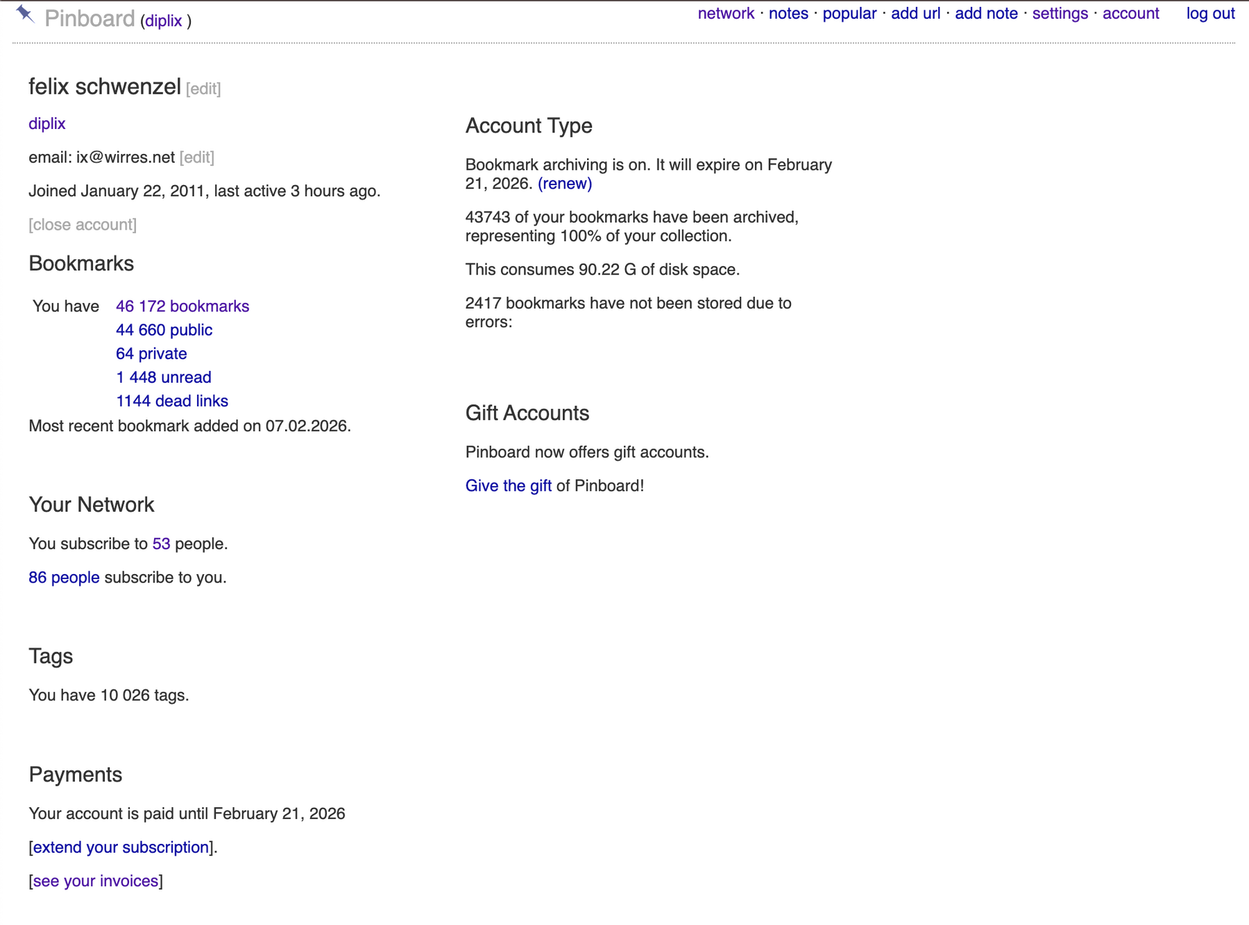Open the popular bookmarks page
Viewport: 1249px width, 925px height.
point(849,14)
